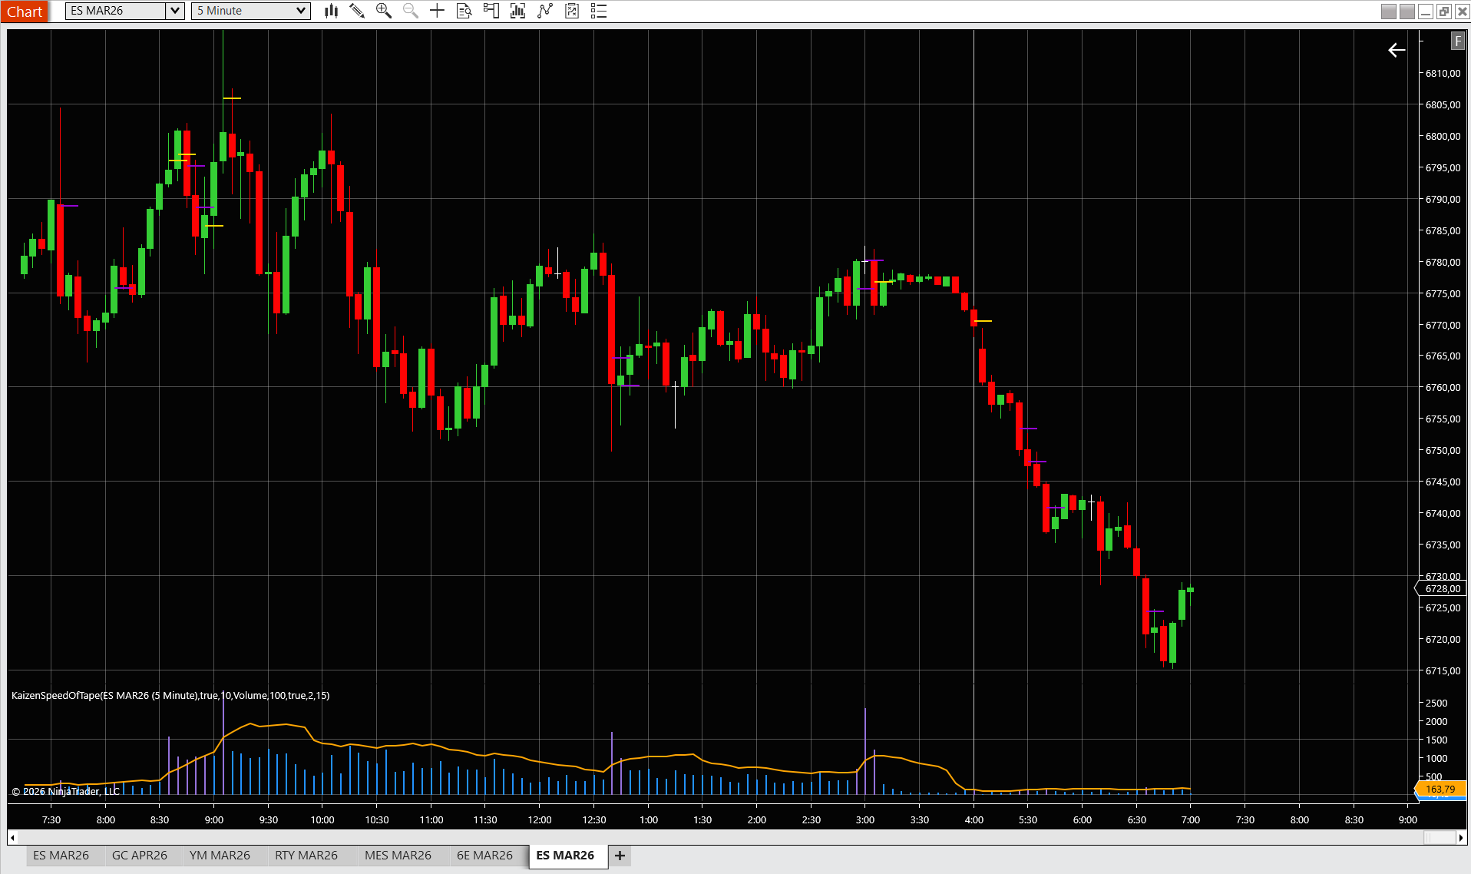Viewport: 1471px width, 874px height.
Task: Open the Chart Trader icon
Action: pyautogui.click(x=491, y=11)
